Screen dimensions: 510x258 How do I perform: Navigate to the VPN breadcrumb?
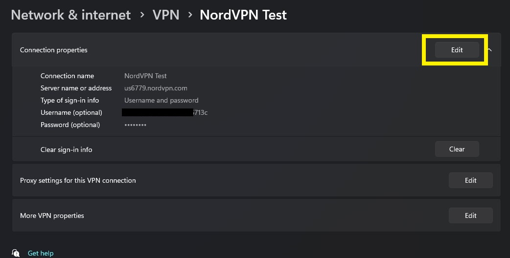coord(166,15)
